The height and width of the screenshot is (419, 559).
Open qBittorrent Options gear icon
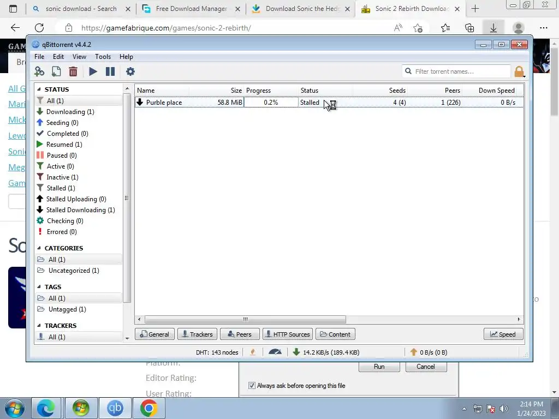tap(130, 71)
